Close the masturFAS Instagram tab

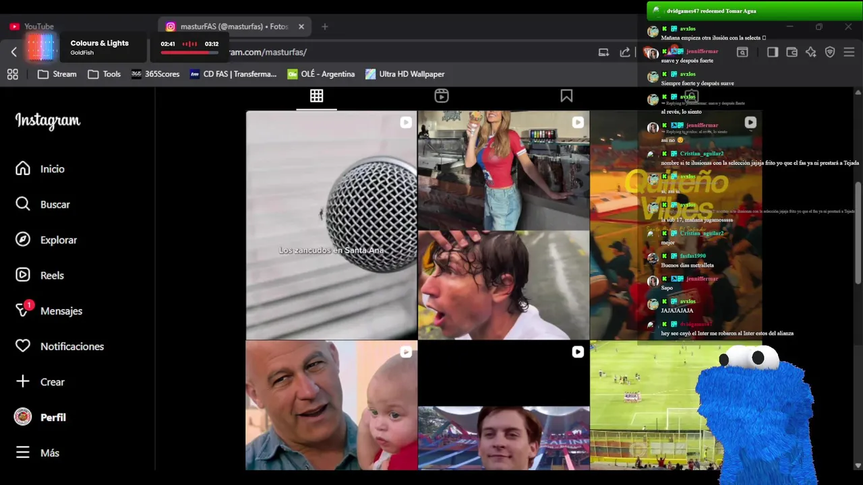tap(301, 27)
